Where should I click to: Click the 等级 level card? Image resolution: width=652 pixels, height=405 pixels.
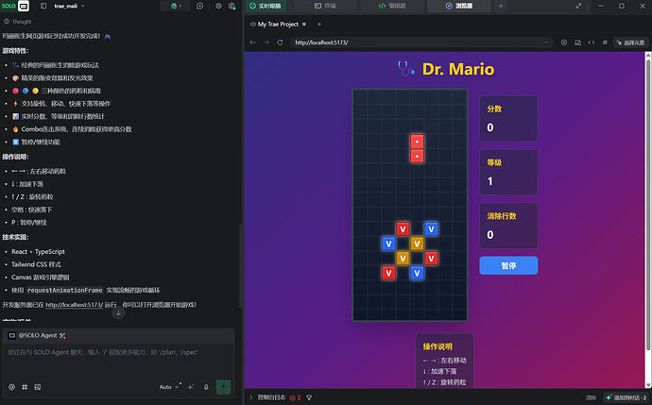[x=508, y=172]
